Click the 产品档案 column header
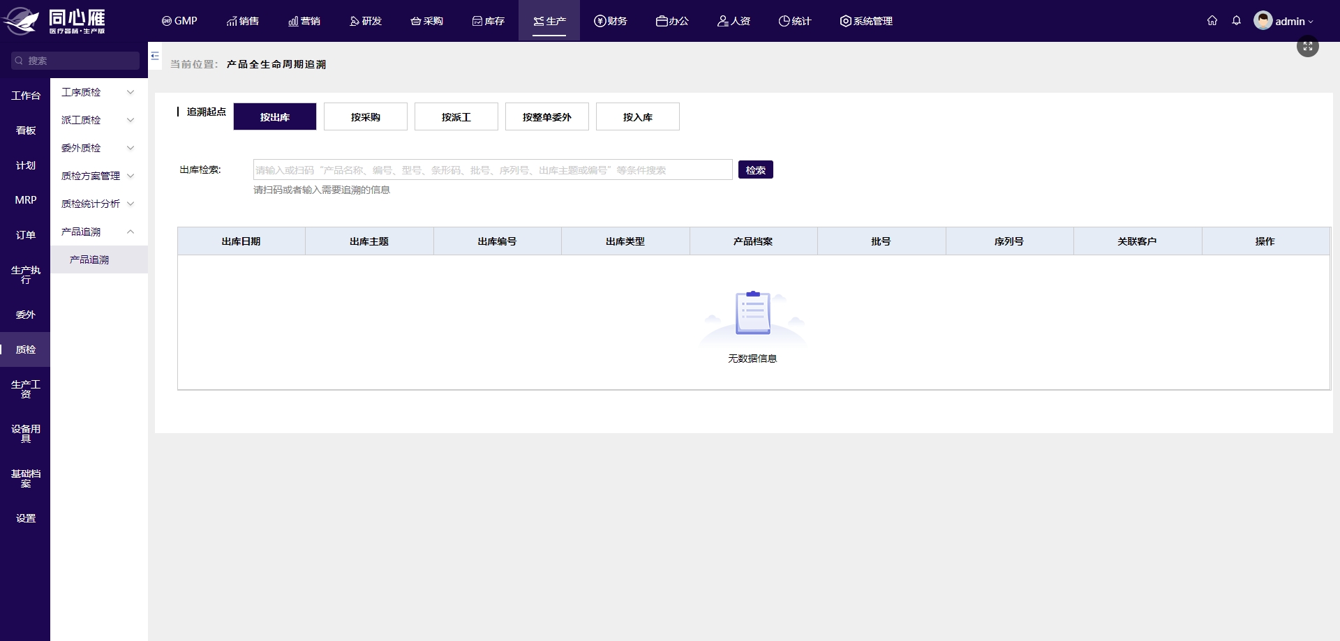Viewport: 1340px width, 641px height. coord(753,241)
